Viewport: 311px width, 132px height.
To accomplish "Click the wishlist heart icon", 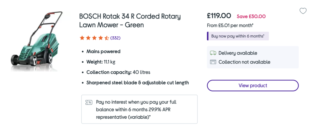I will [x=303, y=11].
